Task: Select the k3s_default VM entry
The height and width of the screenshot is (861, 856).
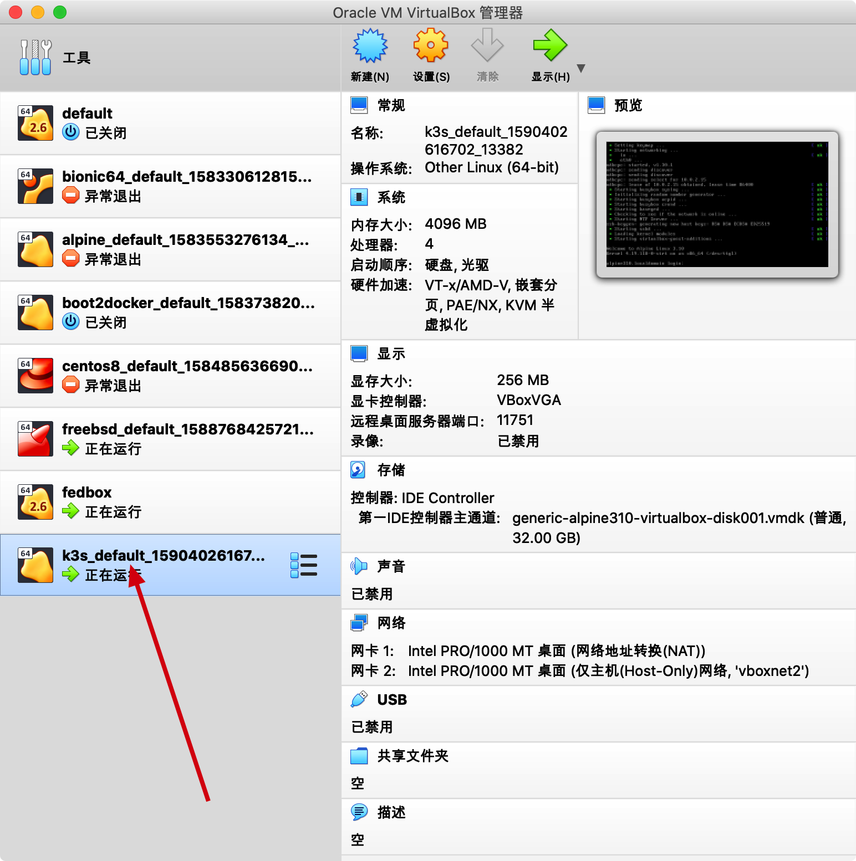Action: pos(170,565)
